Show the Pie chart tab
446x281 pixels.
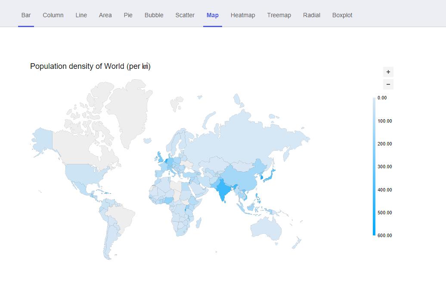(128, 15)
